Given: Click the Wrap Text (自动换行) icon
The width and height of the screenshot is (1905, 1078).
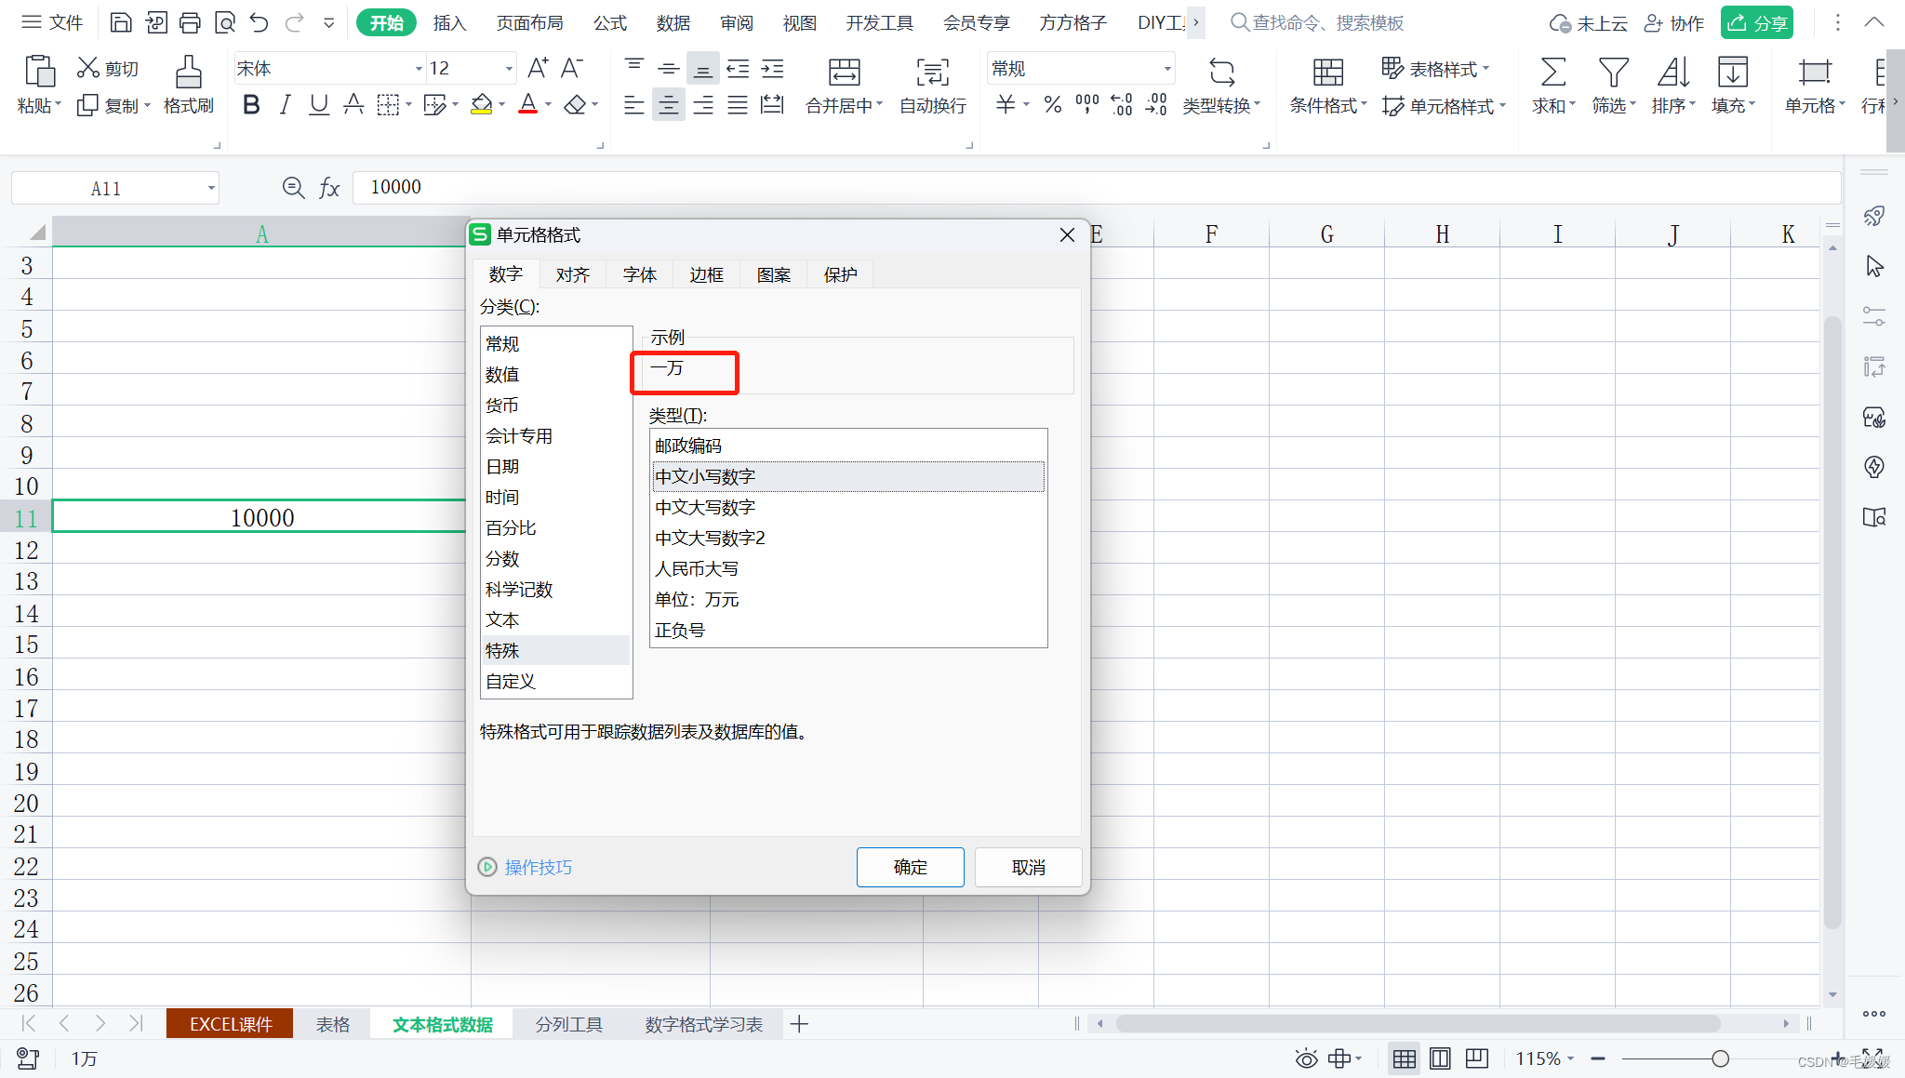Looking at the screenshot, I should 932,73.
